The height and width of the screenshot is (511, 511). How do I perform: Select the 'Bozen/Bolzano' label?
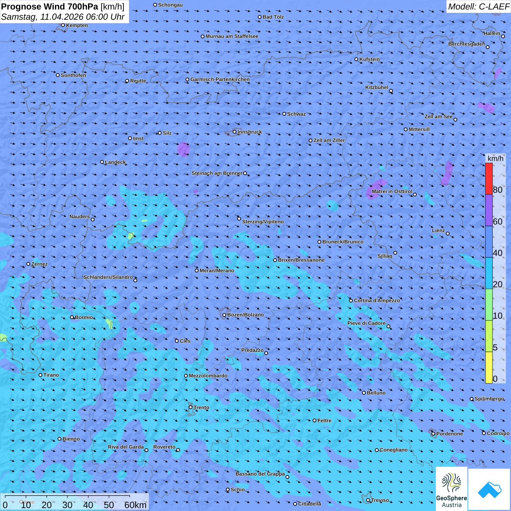pos(246,315)
